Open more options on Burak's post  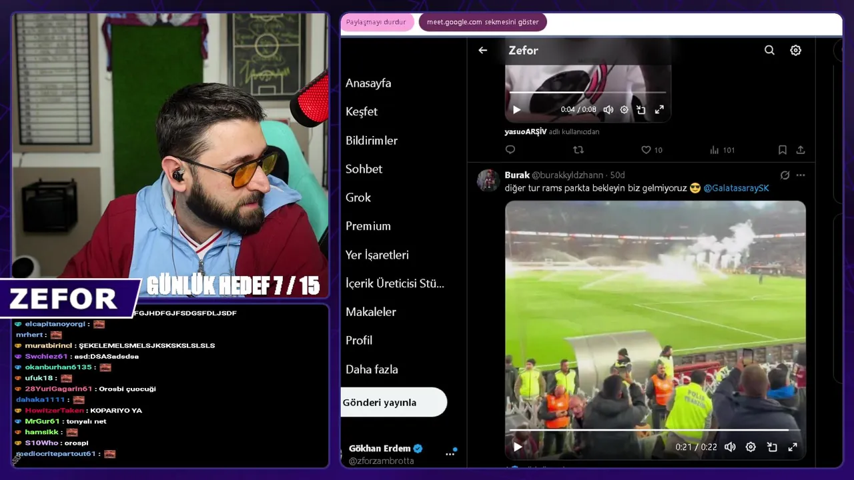(801, 175)
